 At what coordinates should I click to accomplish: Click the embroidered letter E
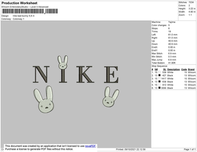click(x=111, y=75)
